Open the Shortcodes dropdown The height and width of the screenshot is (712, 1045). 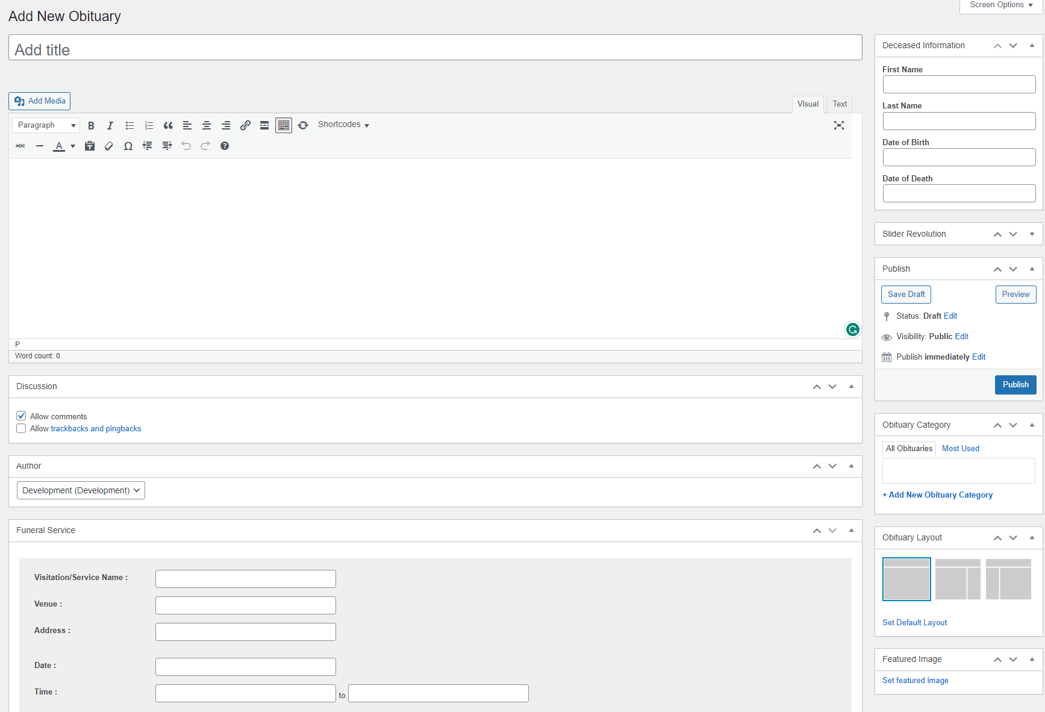(343, 125)
